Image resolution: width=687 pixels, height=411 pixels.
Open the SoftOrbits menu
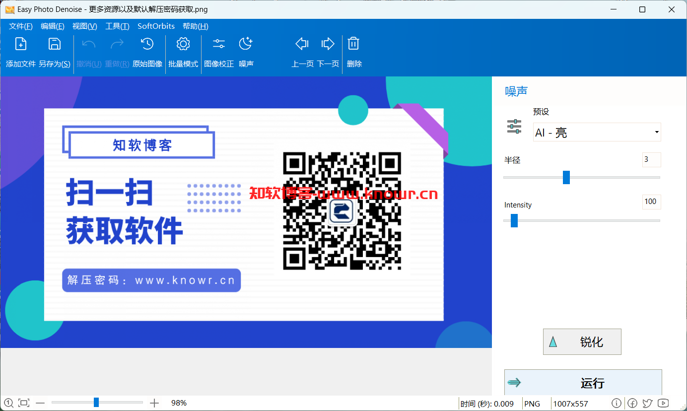pyautogui.click(x=156, y=26)
